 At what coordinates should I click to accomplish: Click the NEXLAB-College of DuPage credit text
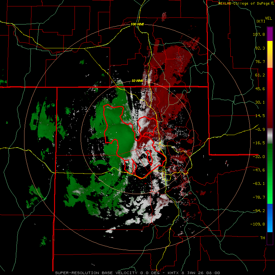click(x=246, y=3)
